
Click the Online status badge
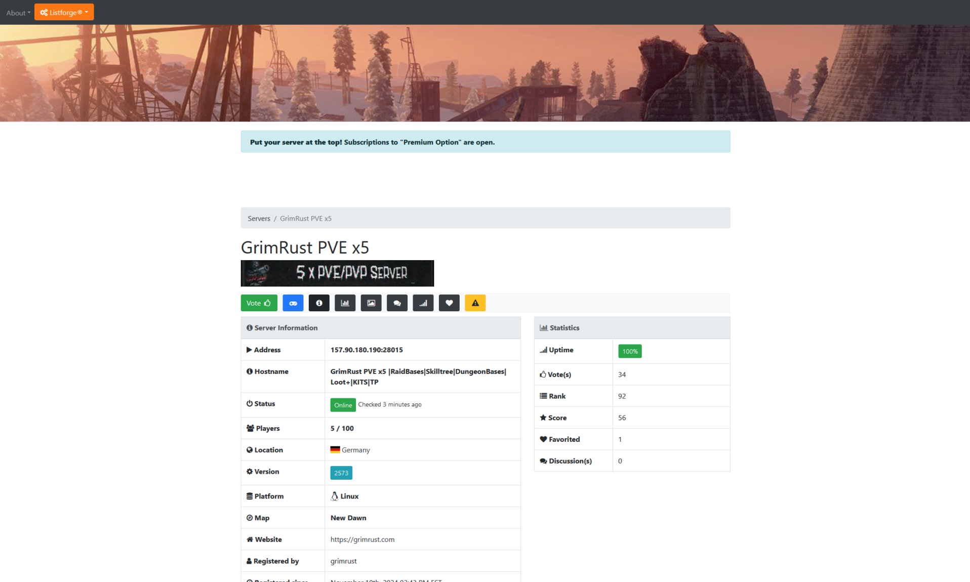[343, 405]
